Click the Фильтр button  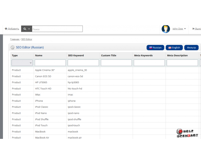191,48
